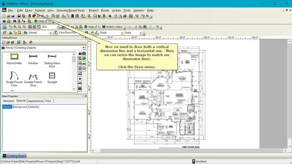The height and width of the screenshot is (164, 292).
Task: Click the Delete X toolbar icon
Action: click(151, 27)
